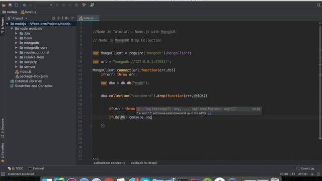Click 'require' in the MongoClient line
The image size is (322, 181).
(x=136, y=53)
